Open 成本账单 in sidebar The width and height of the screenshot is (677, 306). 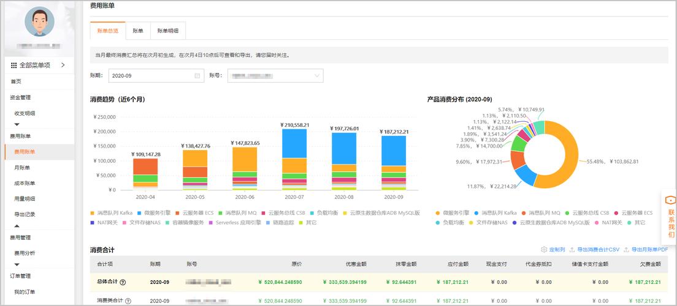(25, 183)
